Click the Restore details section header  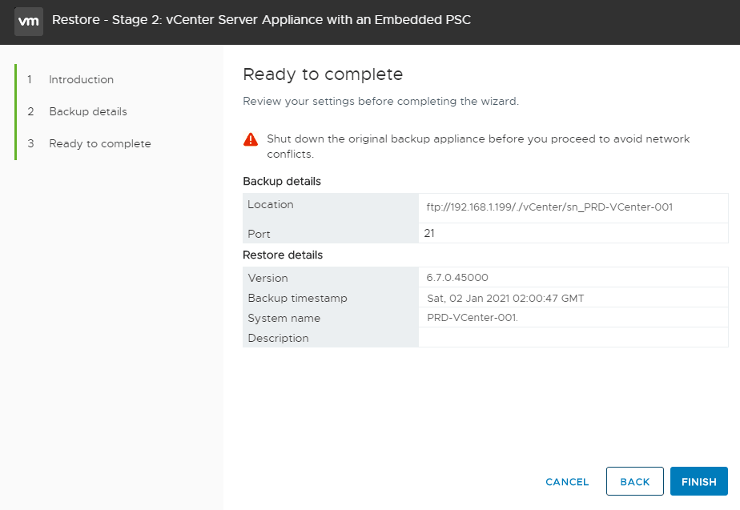coord(283,255)
